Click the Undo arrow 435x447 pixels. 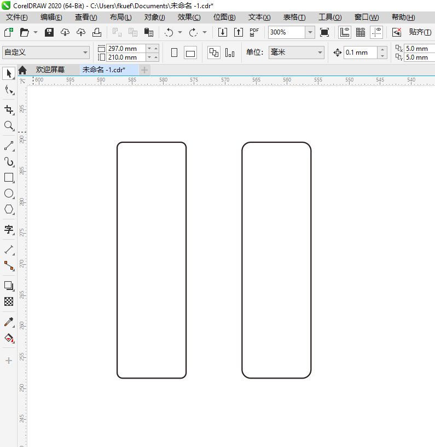click(169, 32)
